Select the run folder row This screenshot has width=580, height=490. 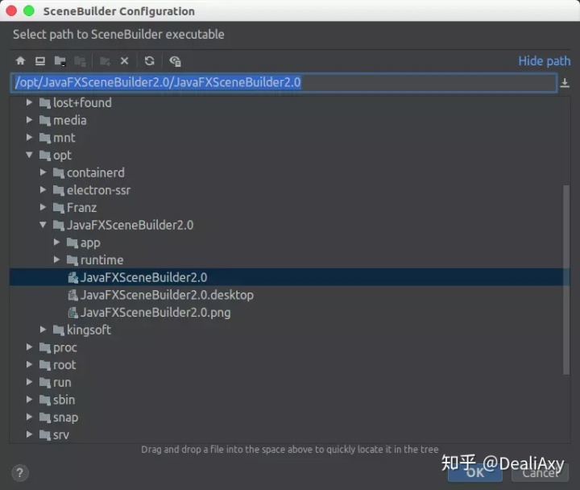point(289,382)
